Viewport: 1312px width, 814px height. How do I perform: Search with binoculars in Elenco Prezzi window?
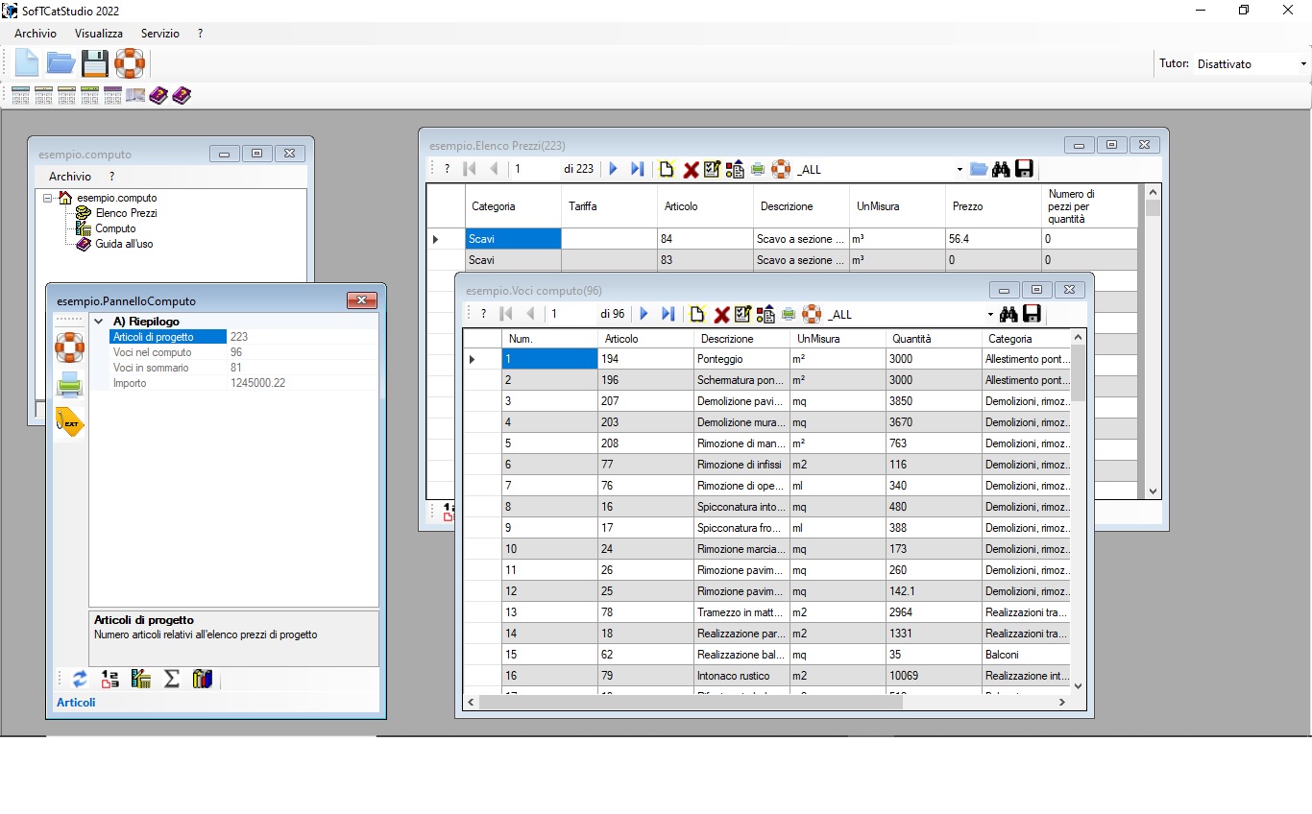pyautogui.click(x=1001, y=169)
